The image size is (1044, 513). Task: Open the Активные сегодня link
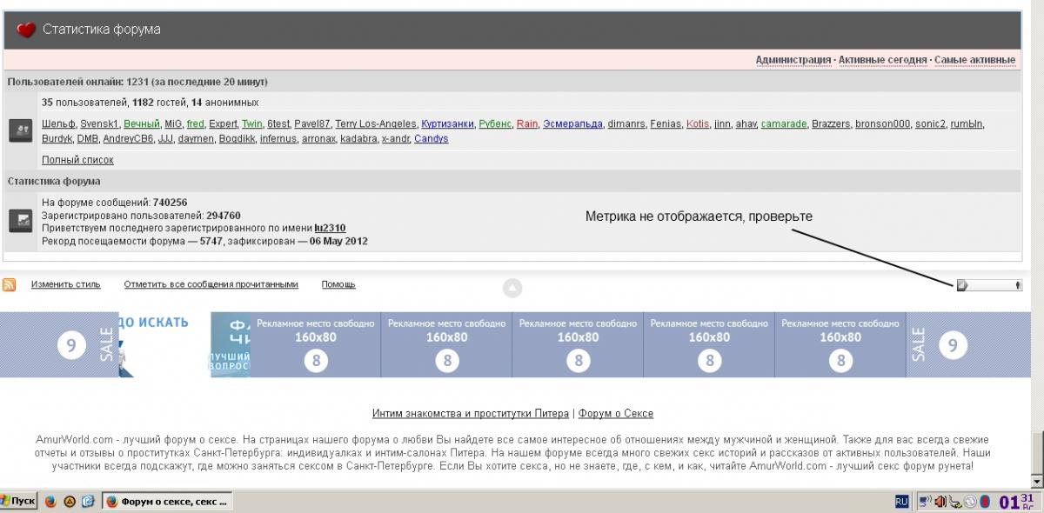pyautogui.click(x=882, y=60)
